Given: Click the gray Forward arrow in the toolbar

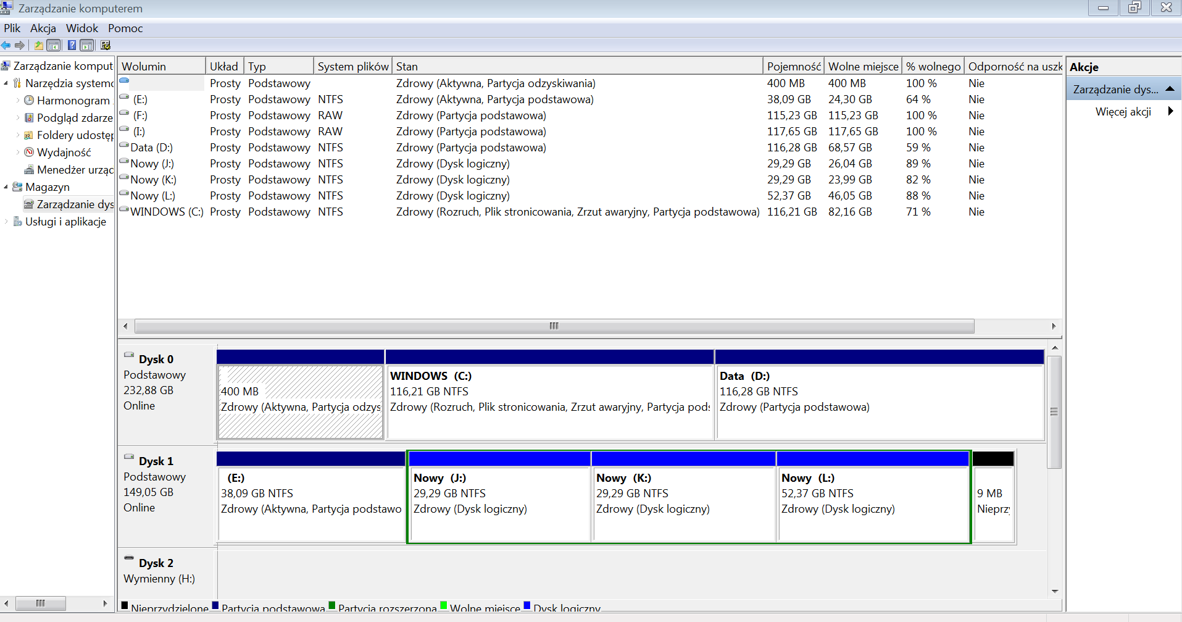Looking at the screenshot, I should [20, 45].
